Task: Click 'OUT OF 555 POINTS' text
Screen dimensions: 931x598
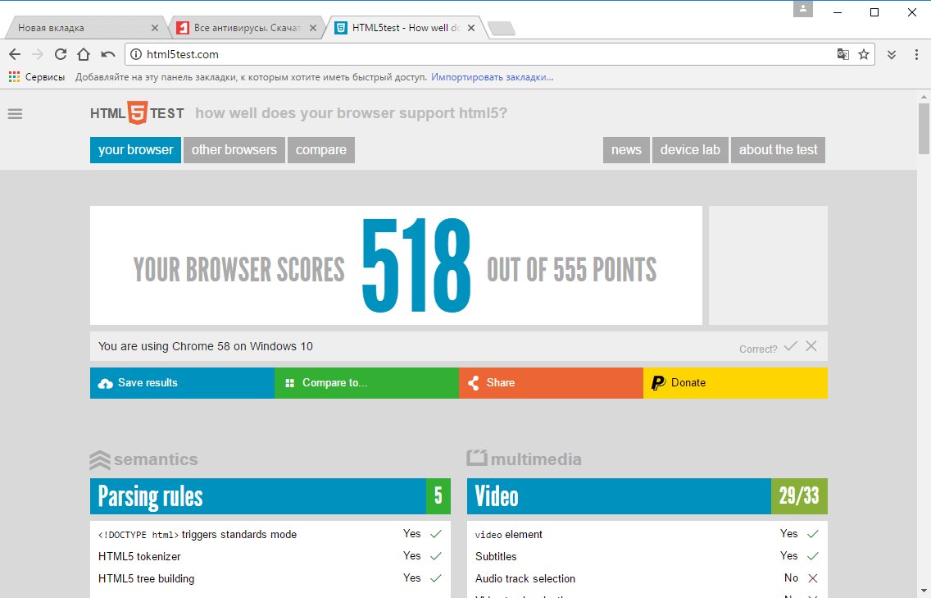Action: (x=572, y=270)
